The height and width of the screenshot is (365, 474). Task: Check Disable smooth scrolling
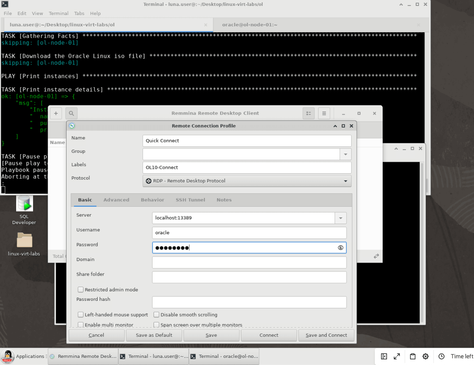(x=156, y=315)
